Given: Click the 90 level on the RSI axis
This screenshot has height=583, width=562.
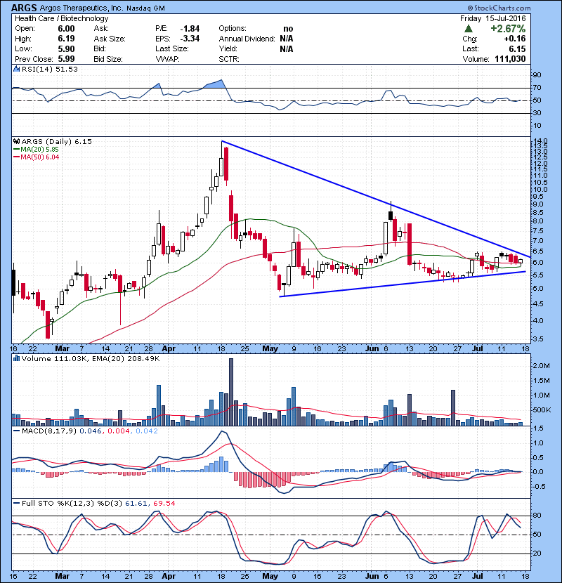Looking at the screenshot, I should 537,75.
